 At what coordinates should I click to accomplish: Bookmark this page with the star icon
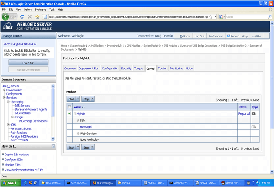(x=211, y=17)
